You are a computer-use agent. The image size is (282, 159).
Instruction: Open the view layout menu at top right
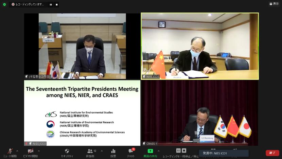coord(274,4)
